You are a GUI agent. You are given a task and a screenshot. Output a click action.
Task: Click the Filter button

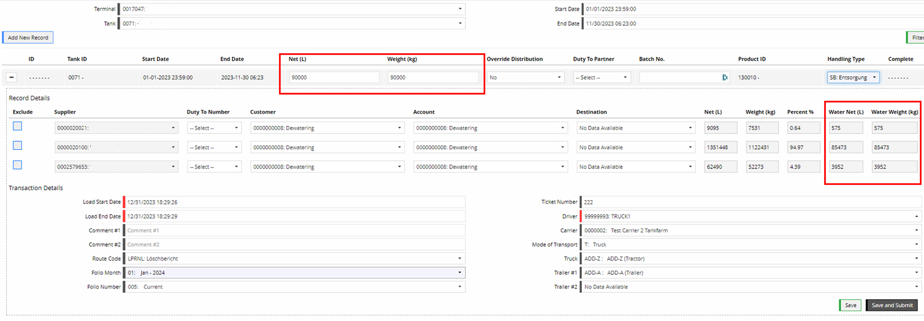click(916, 38)
